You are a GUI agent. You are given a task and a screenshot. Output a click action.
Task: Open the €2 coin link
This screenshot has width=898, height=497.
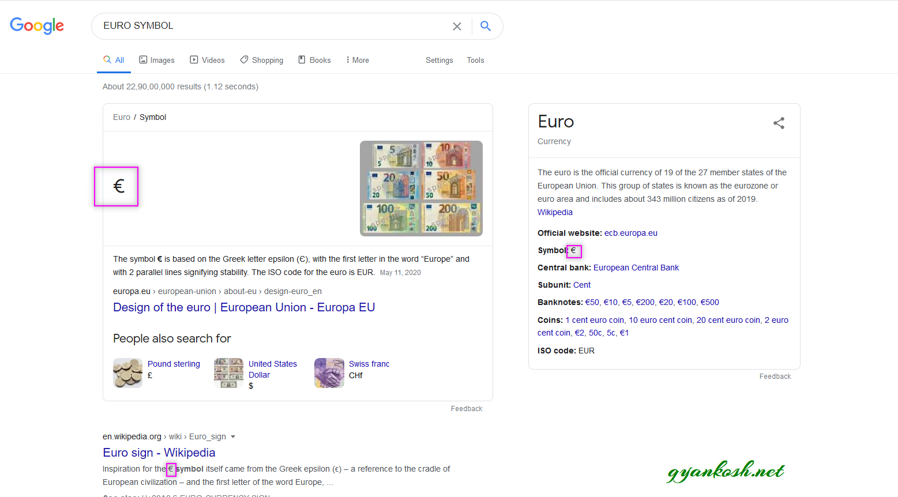click(x=580, y=333)
